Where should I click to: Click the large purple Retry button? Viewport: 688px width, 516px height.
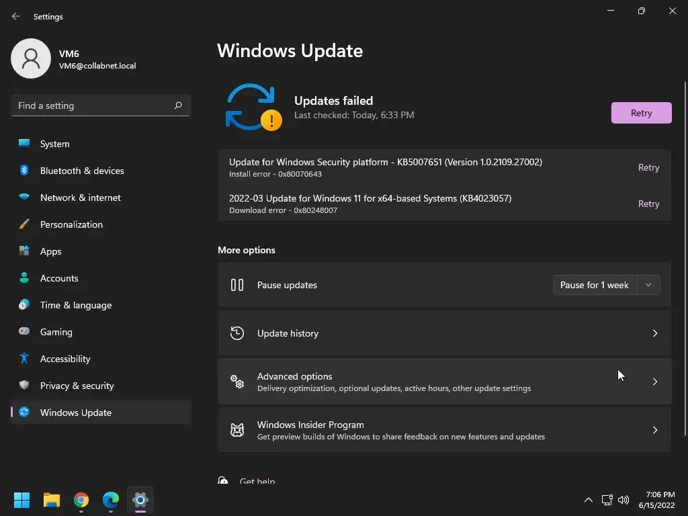pos(641,113)
